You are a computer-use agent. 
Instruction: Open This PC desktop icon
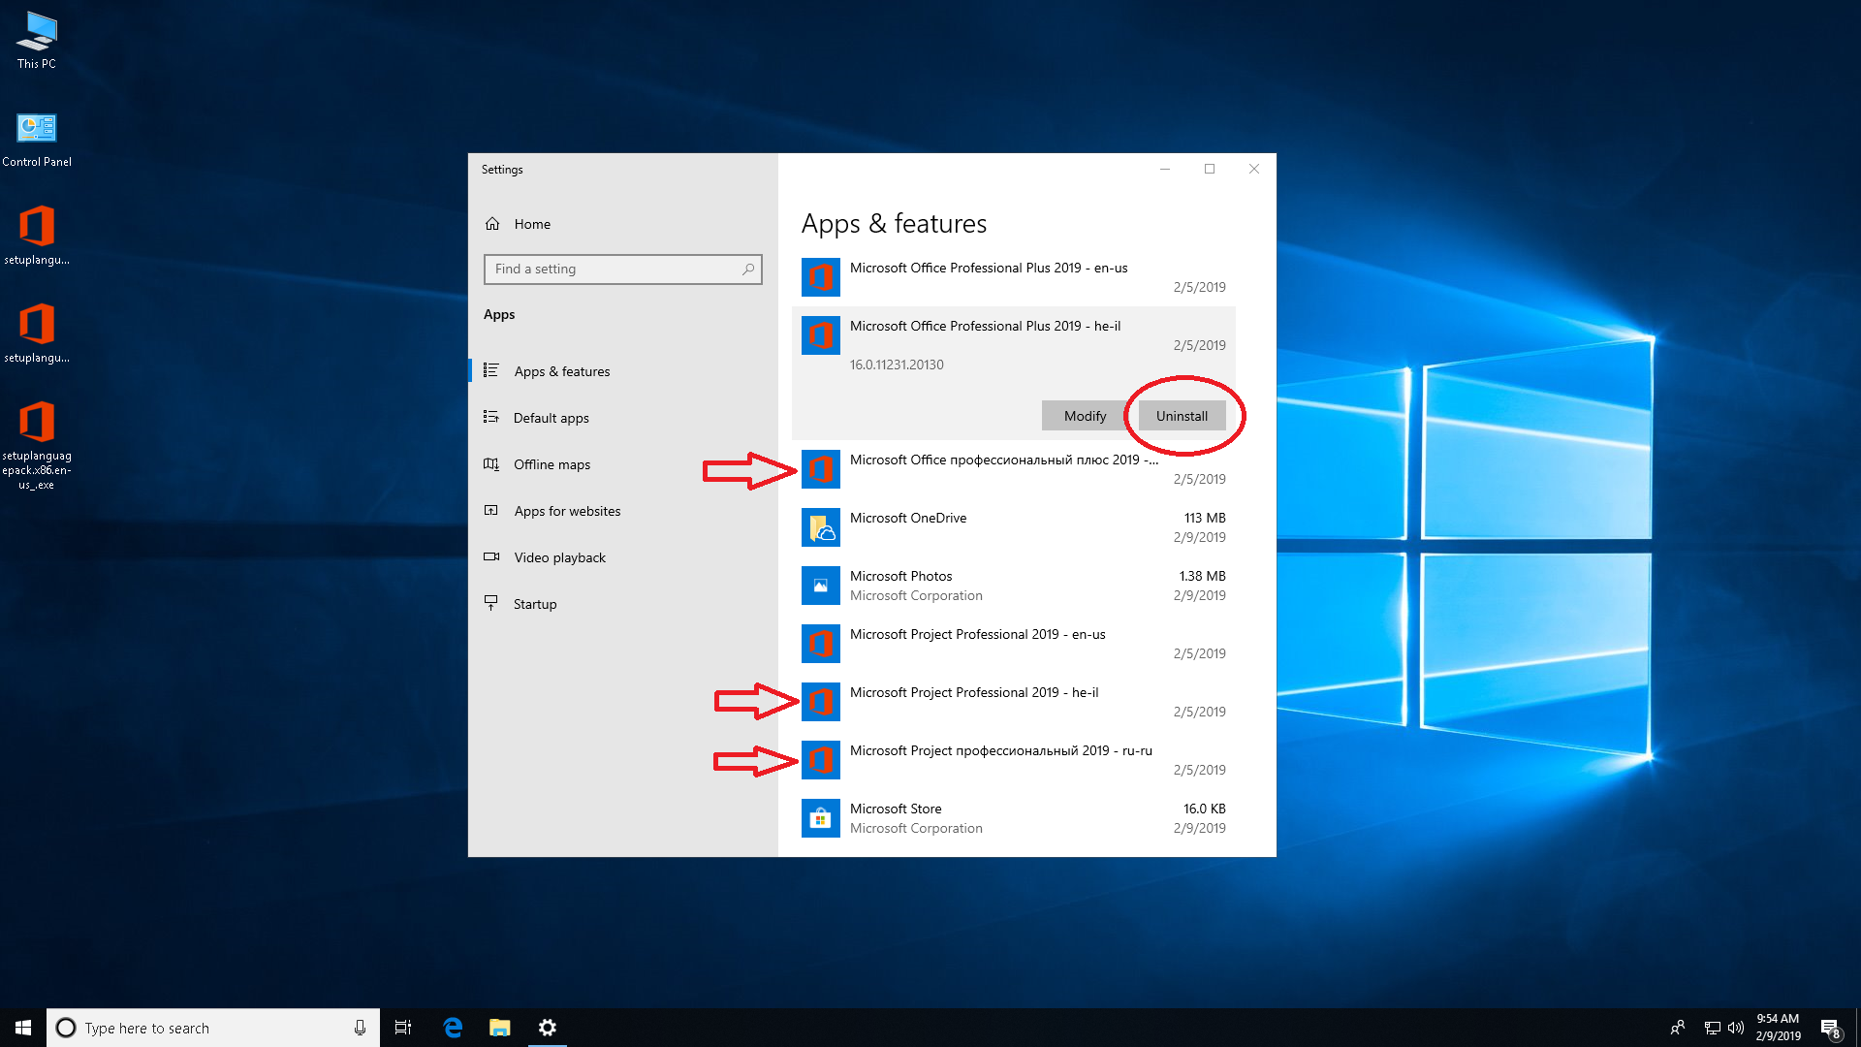pyautogui.click(x=37, y=41)
